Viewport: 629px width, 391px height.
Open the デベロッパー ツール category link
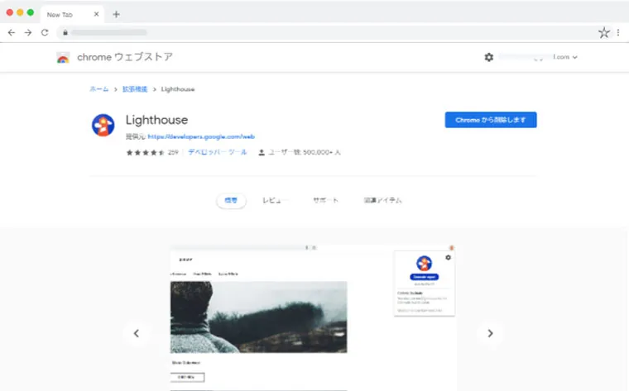(x=218, y=152)
